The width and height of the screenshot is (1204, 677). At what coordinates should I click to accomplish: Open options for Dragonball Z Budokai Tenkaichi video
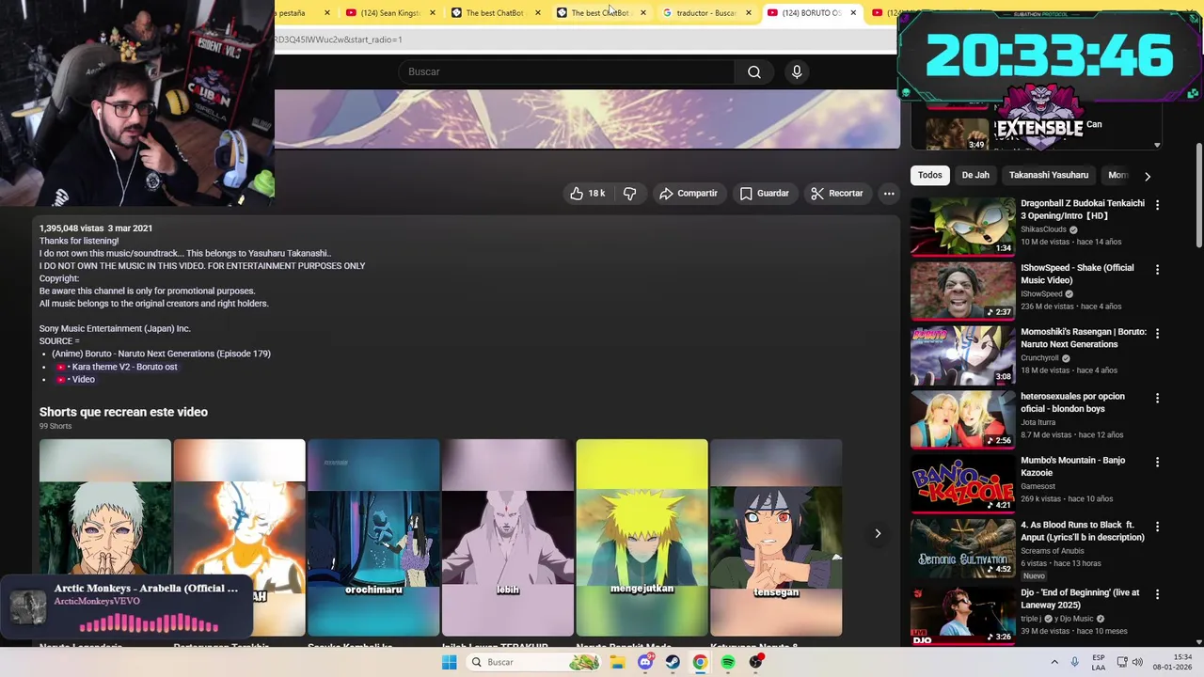(1157, 205)
